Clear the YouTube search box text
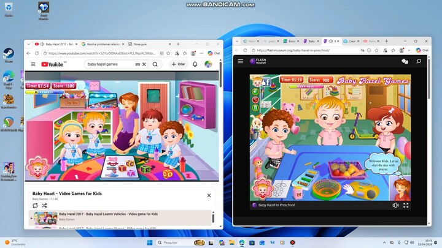 click(144, 64)
